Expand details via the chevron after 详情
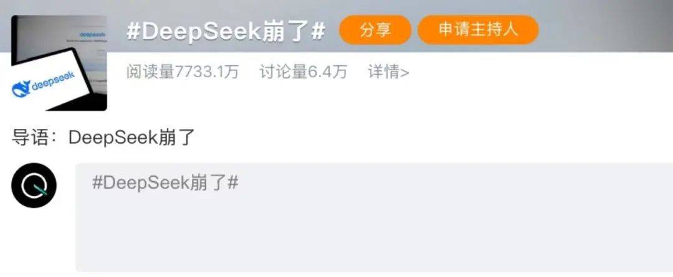The height and width of the screenshot is (277, 673). (405, 73)
